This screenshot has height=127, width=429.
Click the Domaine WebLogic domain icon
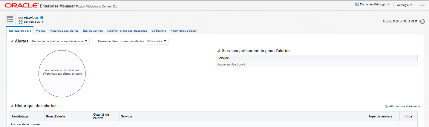pyautogui.click(x=357, y=4)
